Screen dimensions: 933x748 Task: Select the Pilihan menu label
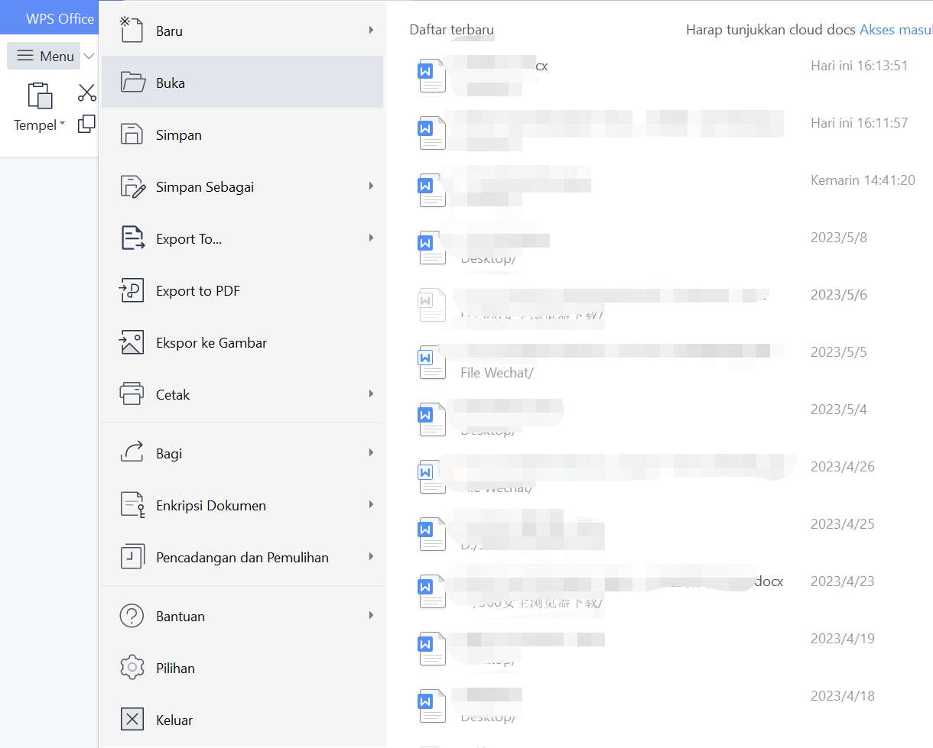(x=175, y=669)
